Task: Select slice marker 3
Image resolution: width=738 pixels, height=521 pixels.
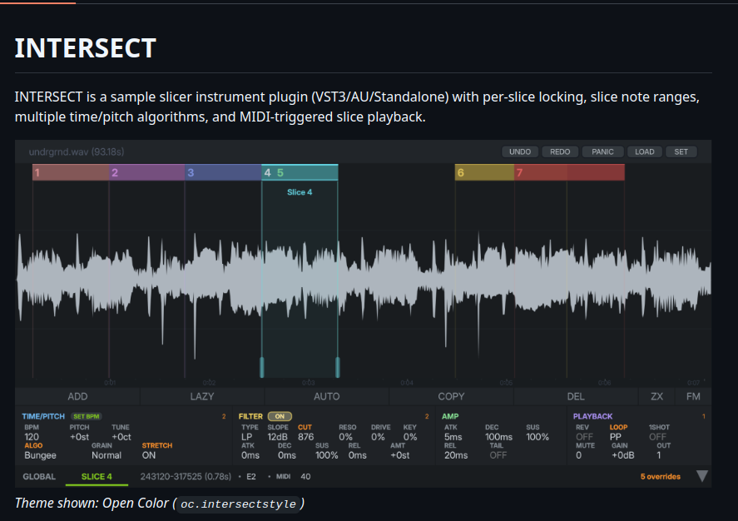Action: [223, 172]
